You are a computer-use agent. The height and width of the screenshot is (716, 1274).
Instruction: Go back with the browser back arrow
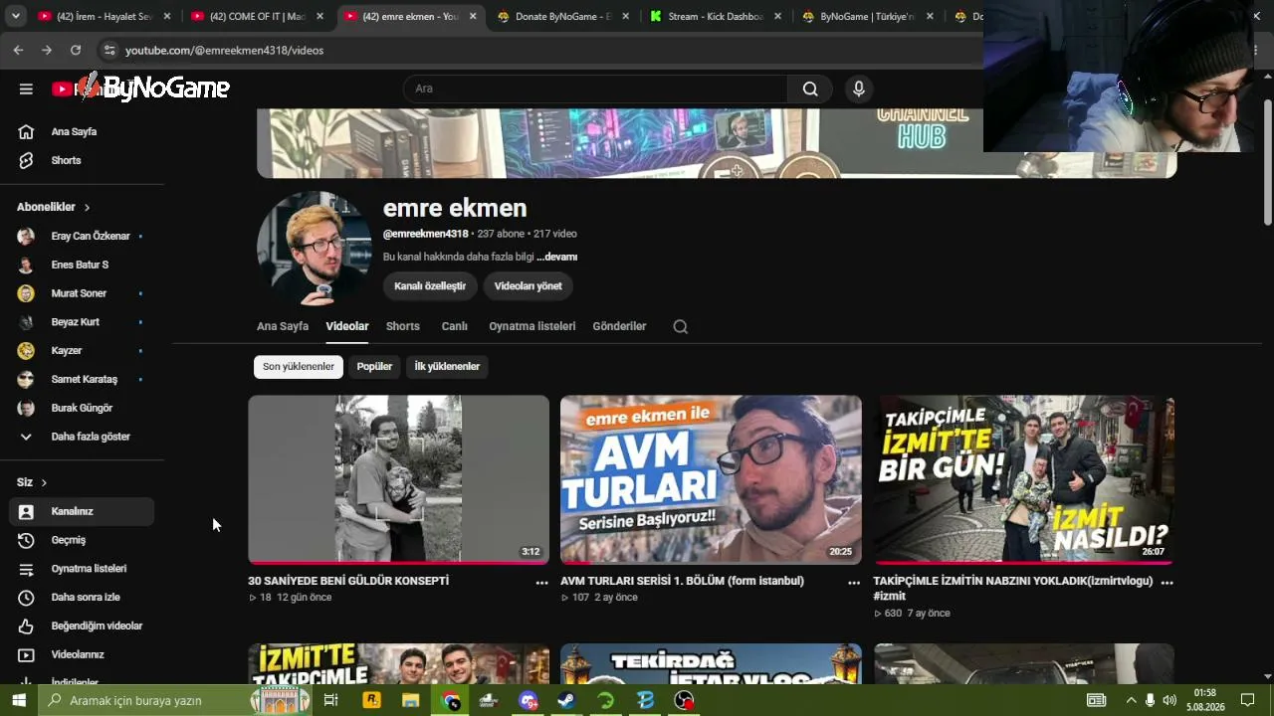(x=18, y=50)
